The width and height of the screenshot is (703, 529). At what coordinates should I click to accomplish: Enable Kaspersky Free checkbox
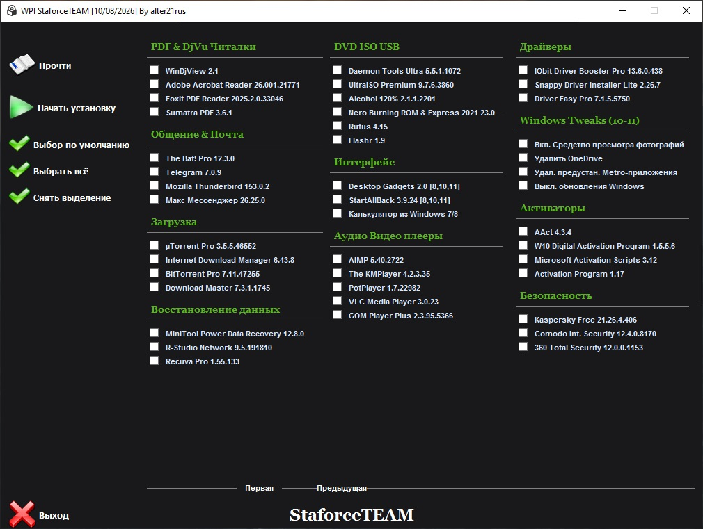pyautogui.click(x=523, y=318)
